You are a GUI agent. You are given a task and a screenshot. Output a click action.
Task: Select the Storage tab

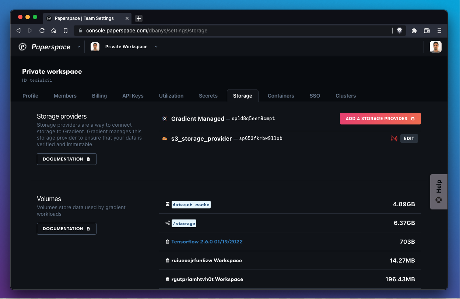243,96
